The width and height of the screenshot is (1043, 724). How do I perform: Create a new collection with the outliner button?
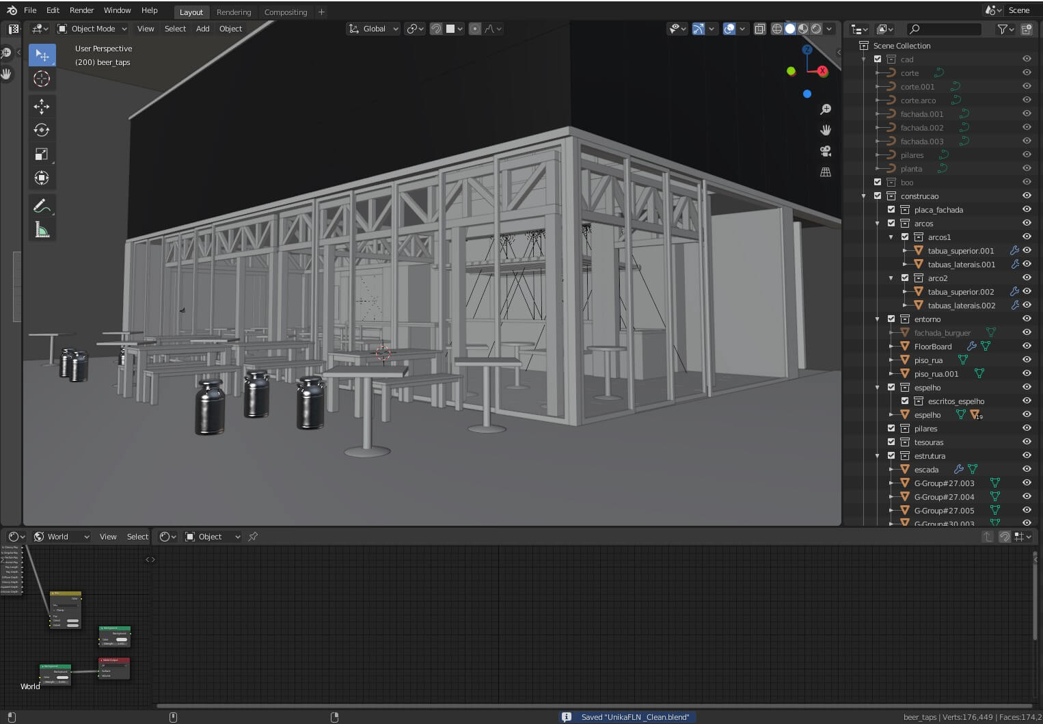1027,29
